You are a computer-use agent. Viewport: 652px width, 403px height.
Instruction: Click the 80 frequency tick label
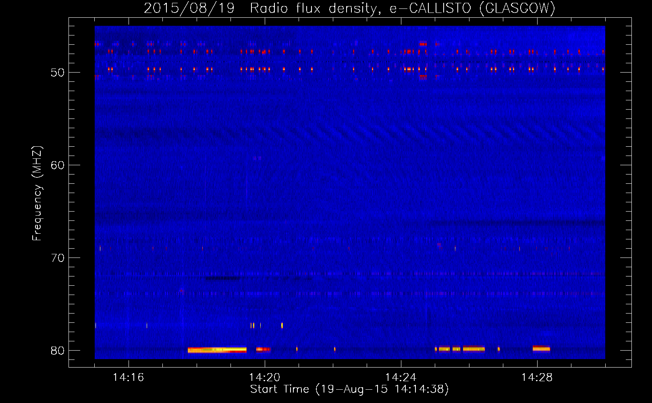tap(58, 351)
